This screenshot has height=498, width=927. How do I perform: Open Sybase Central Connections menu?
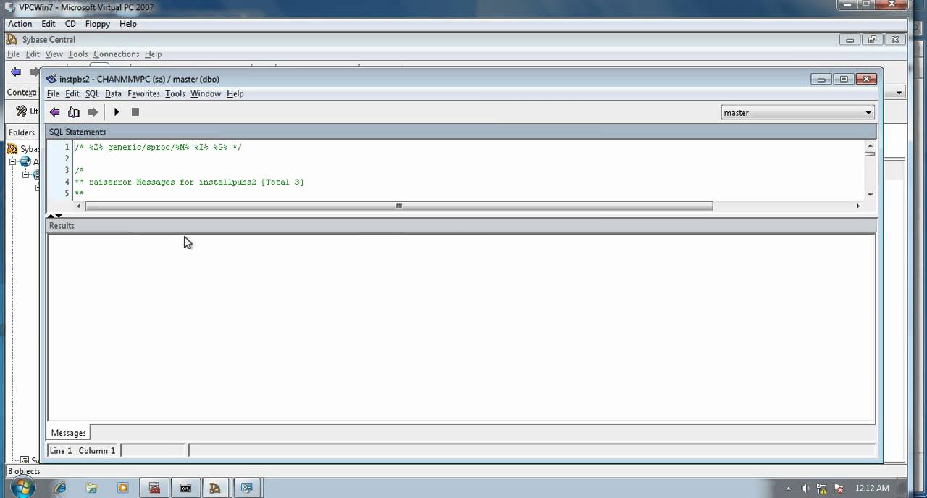point(116,54)
